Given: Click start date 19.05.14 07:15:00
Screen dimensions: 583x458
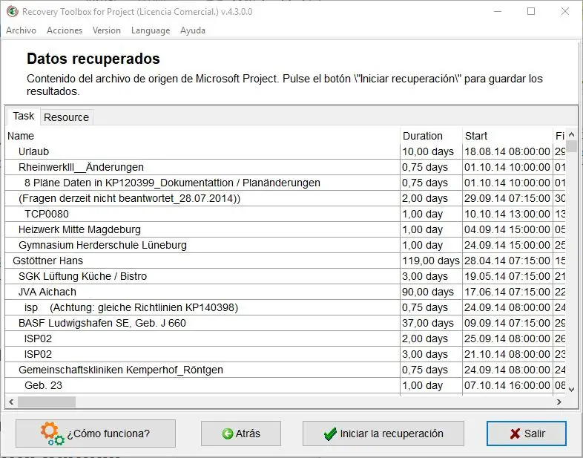Looking at the screenshot, I should click(x=508, y=276).
